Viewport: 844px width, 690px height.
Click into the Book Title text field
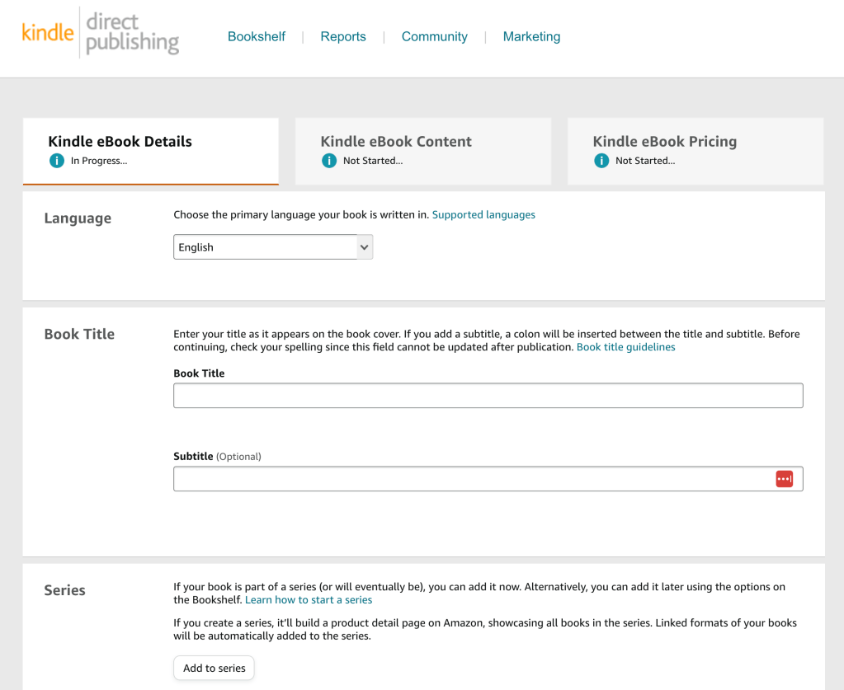[x=488, y=396]
